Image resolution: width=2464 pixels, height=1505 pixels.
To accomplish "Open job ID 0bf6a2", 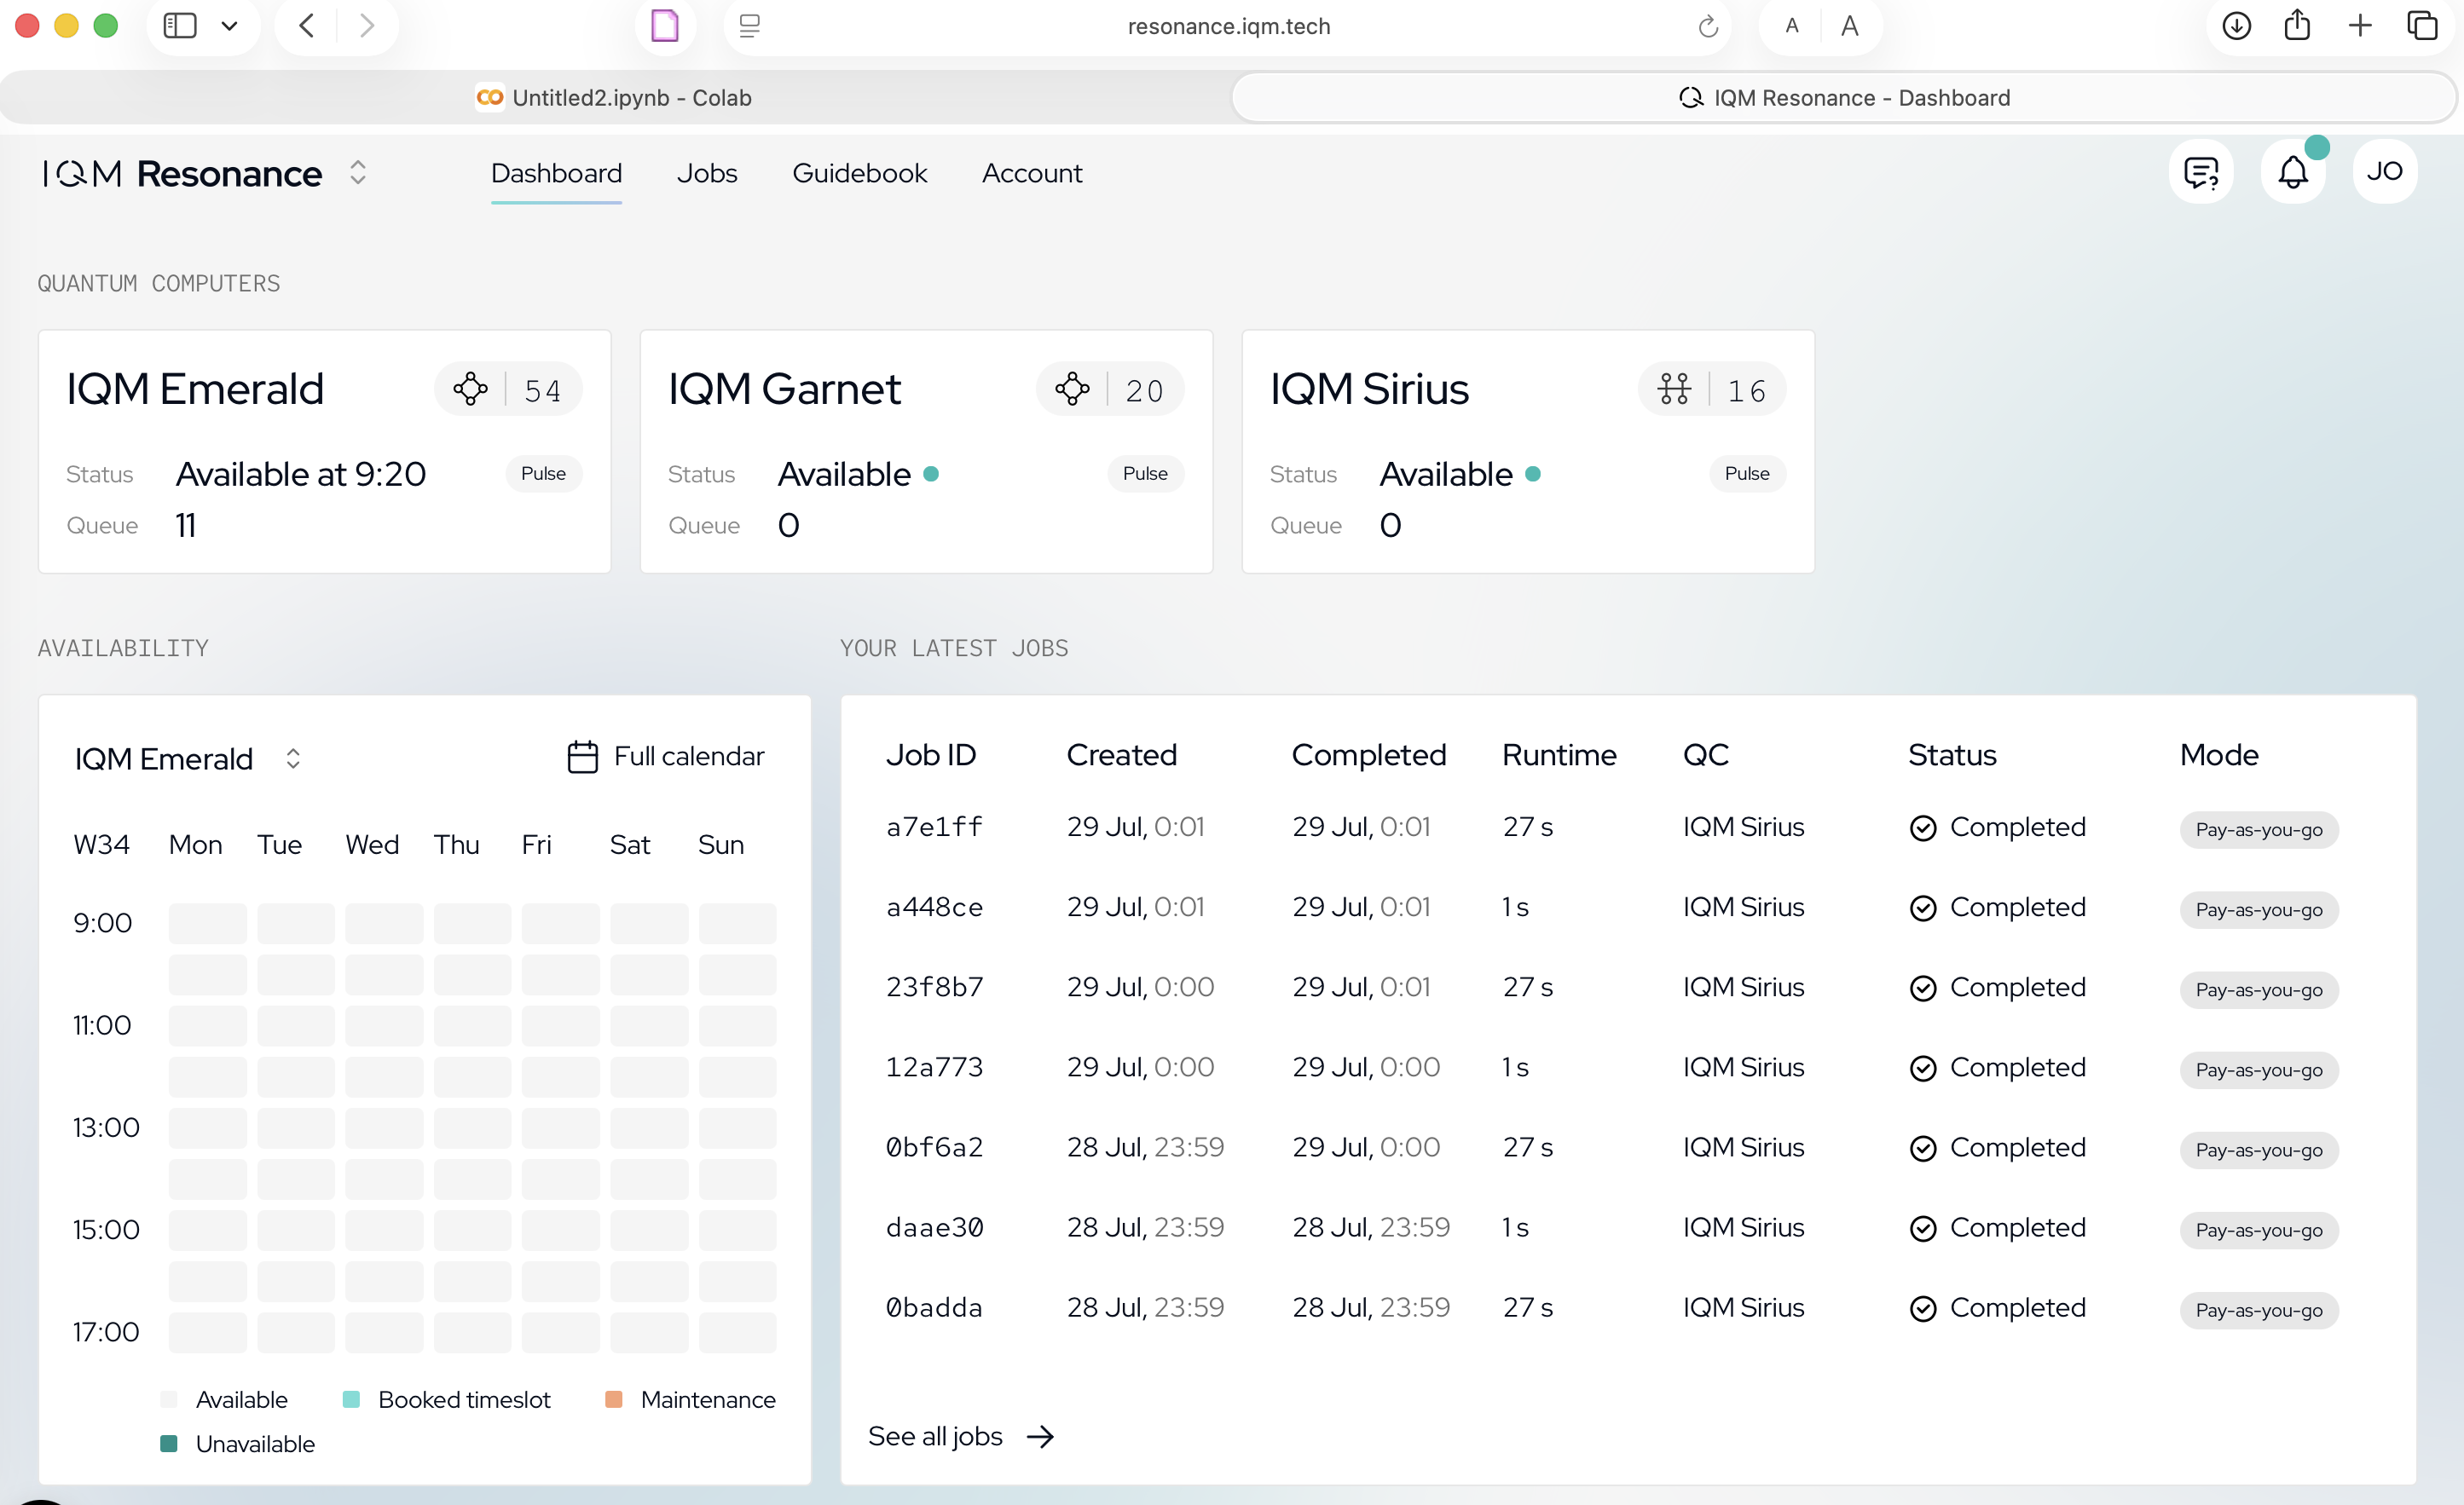I will click(x=934, y=1147).
